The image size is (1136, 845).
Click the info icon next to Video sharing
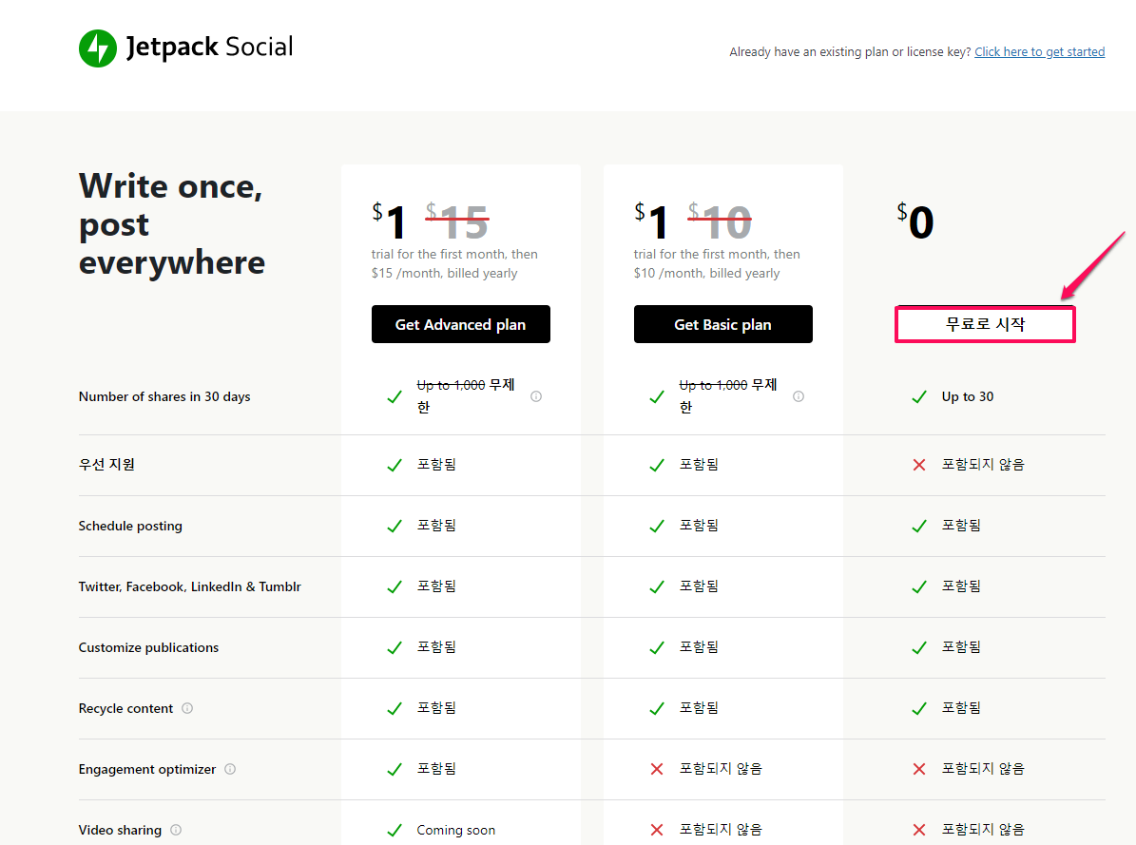click(x=175, y=829)
